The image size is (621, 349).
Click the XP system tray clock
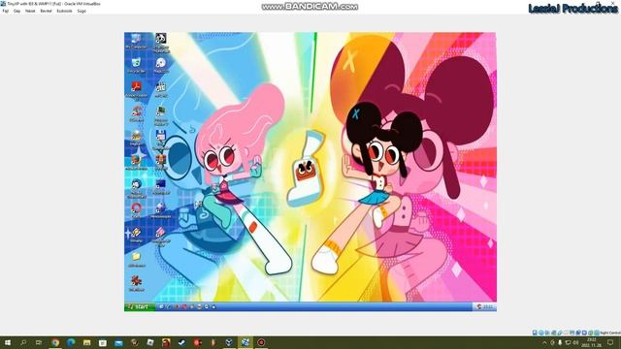(487, 306)
